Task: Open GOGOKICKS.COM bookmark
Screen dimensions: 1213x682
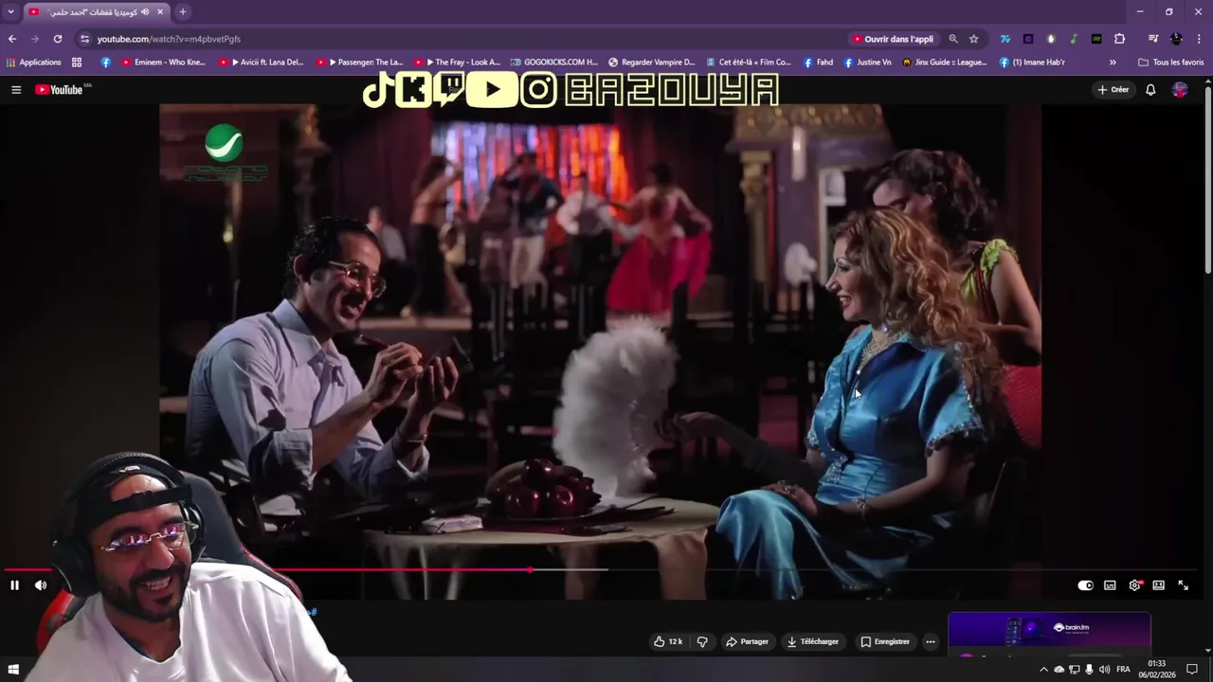Action: coord(553,63)
